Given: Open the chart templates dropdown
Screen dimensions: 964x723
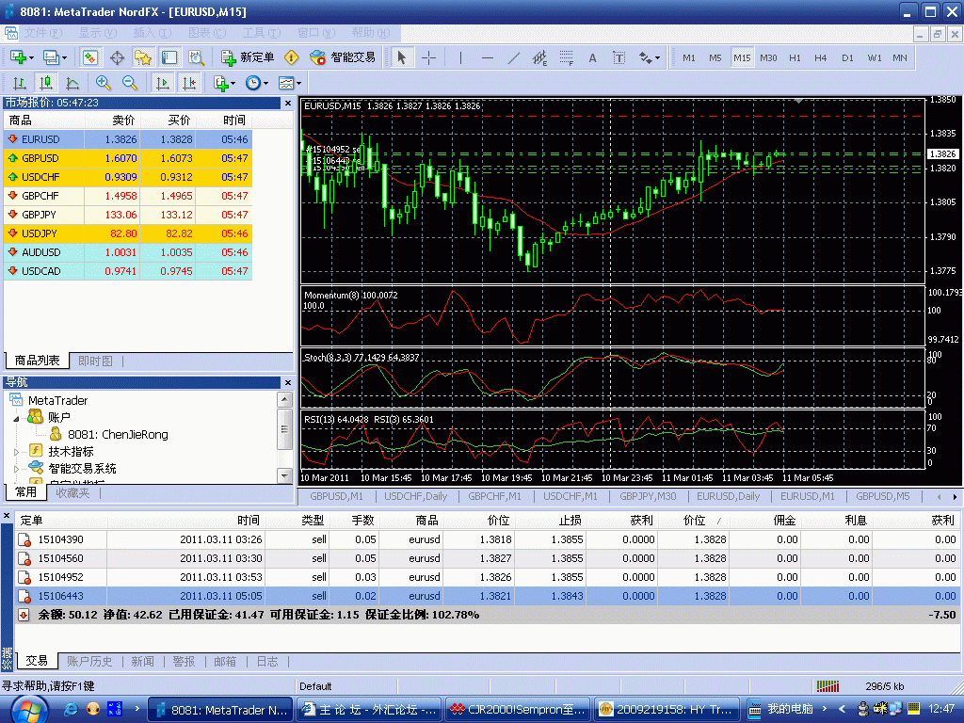Looking at the screenshot, I should pos(289,83).
